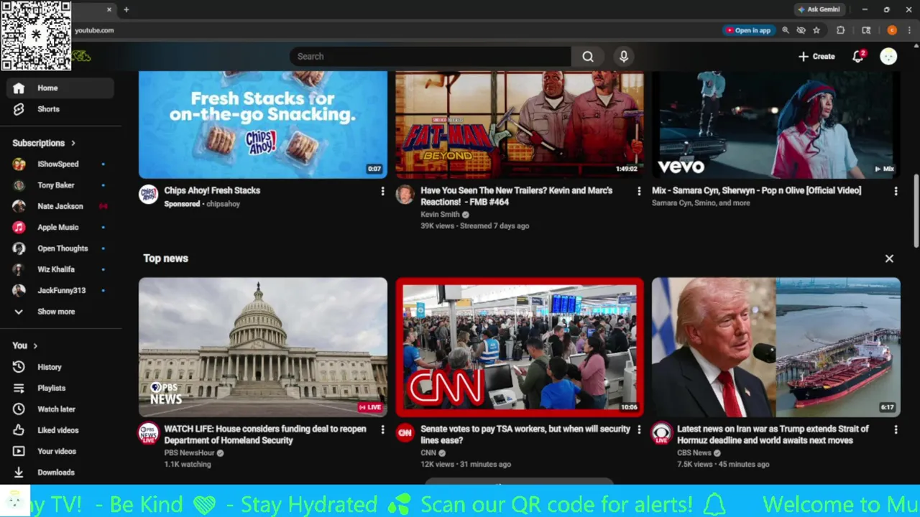The image size is (920, 517).
Task: Open options for Kevin and Marc's video
Action: click(x=639, y=191)
